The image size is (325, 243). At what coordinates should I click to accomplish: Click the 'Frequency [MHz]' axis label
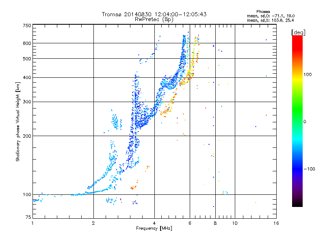pyautogui.click(x=154, y=228)
